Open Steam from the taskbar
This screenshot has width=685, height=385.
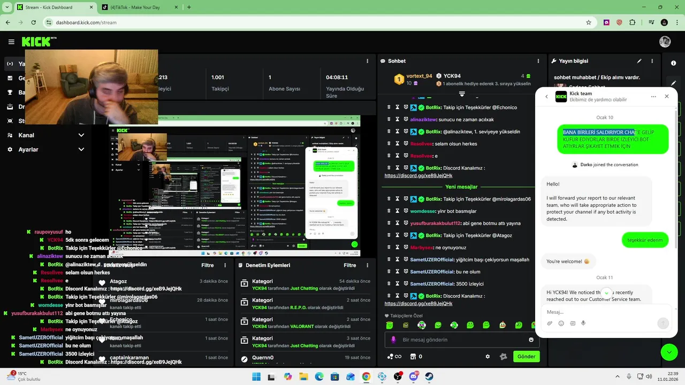coord(429,376)
